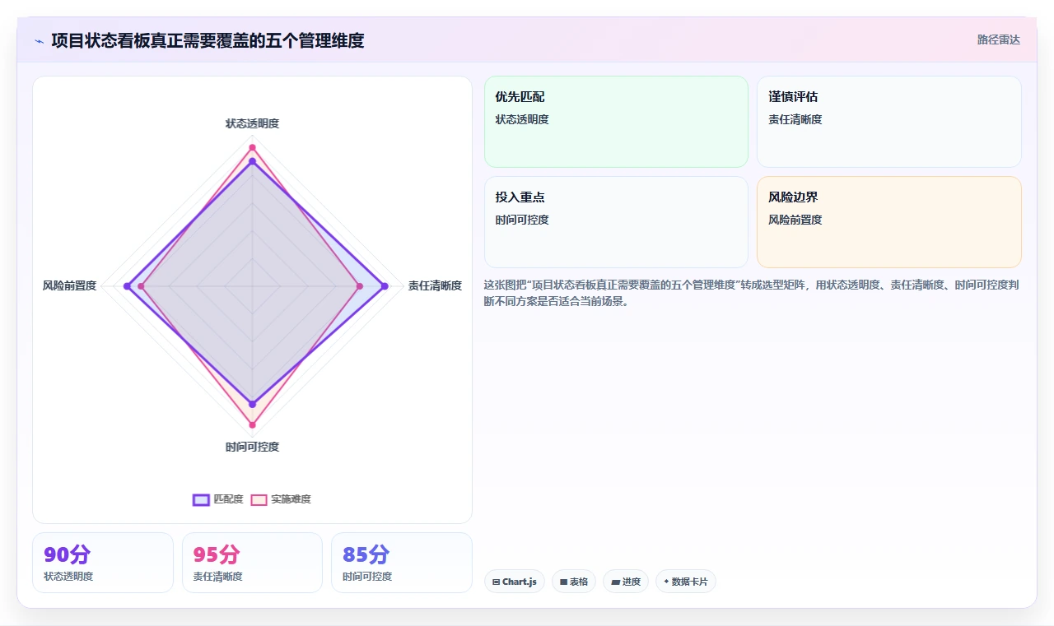Click the 路径雷达 label in the header
1054x626 pixels.
coord(999,40)
